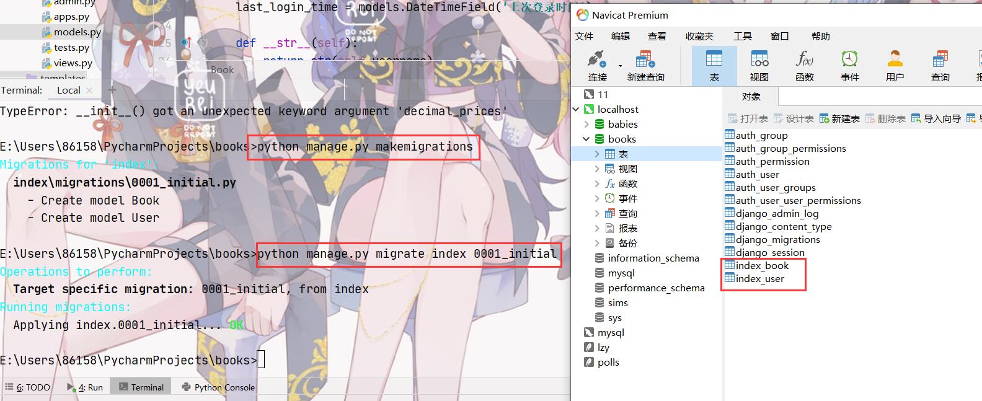The image size is (982, 401).
Task: Expand the 查询 node under books
Action: coord(597,213)
